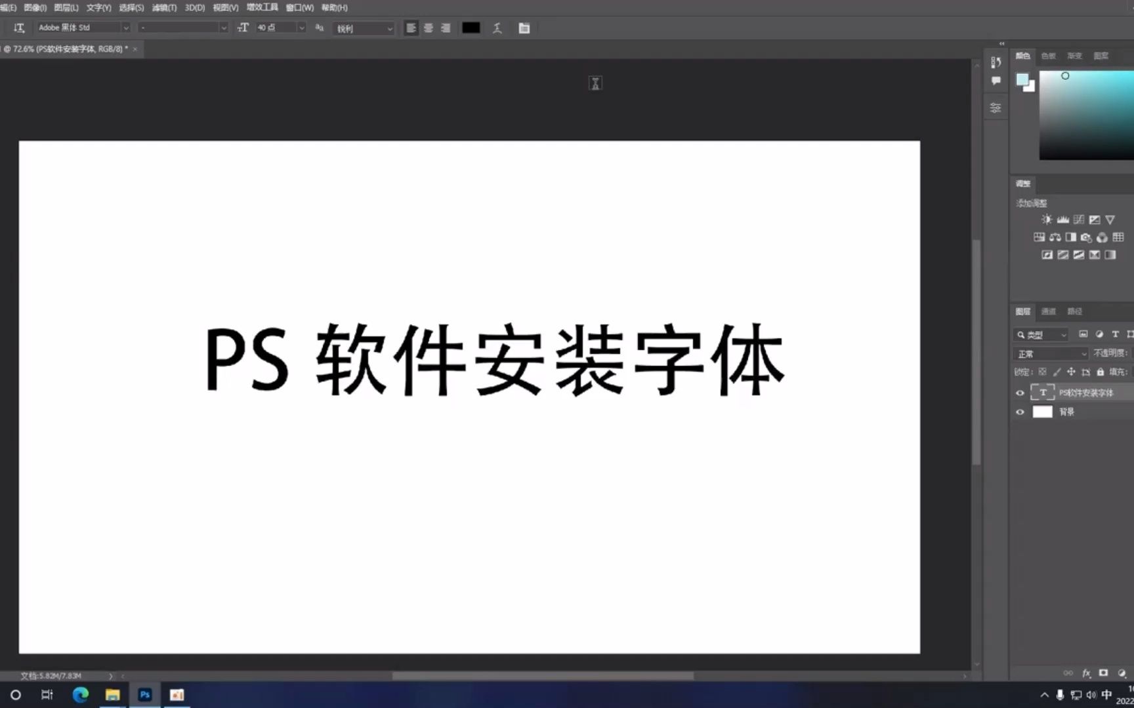1134x708 pixels.
Task: Filter layers by adjustment layers
Action: 1099,334
